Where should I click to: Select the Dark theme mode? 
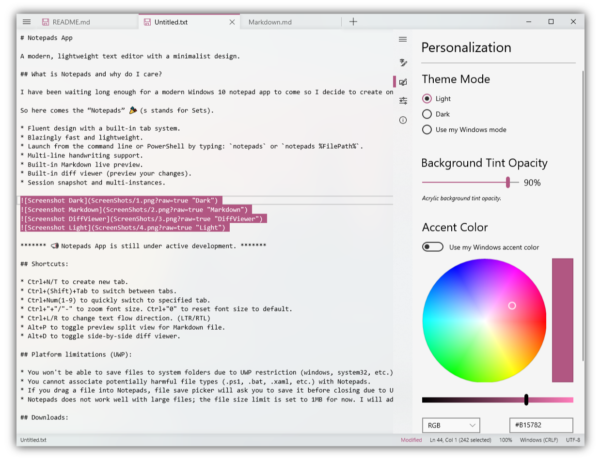pos(427,114)
